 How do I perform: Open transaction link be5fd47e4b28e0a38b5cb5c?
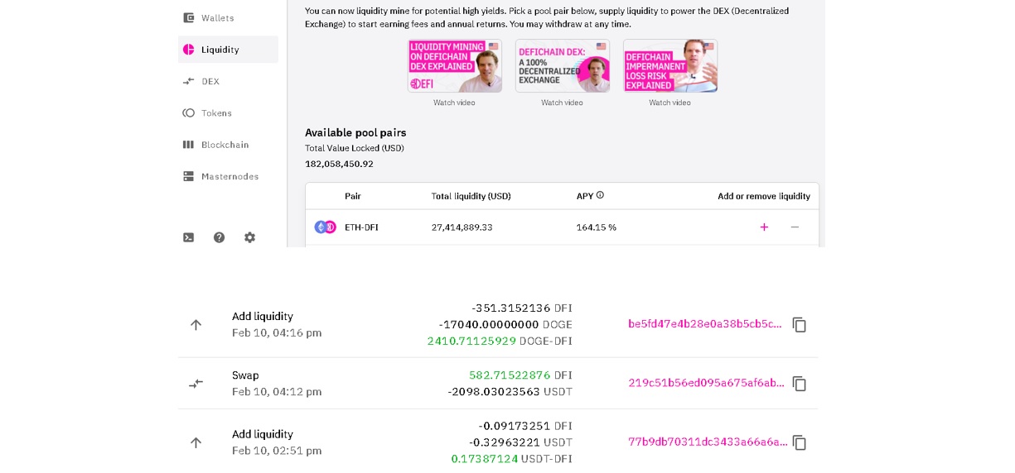click(x=705, y=324)
